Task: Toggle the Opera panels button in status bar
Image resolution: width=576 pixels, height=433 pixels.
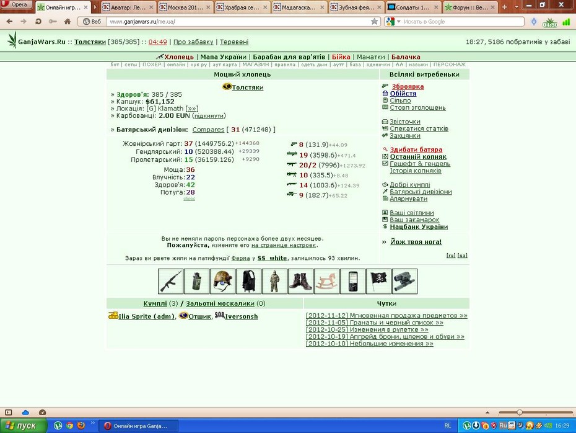Action: point(9,413)
